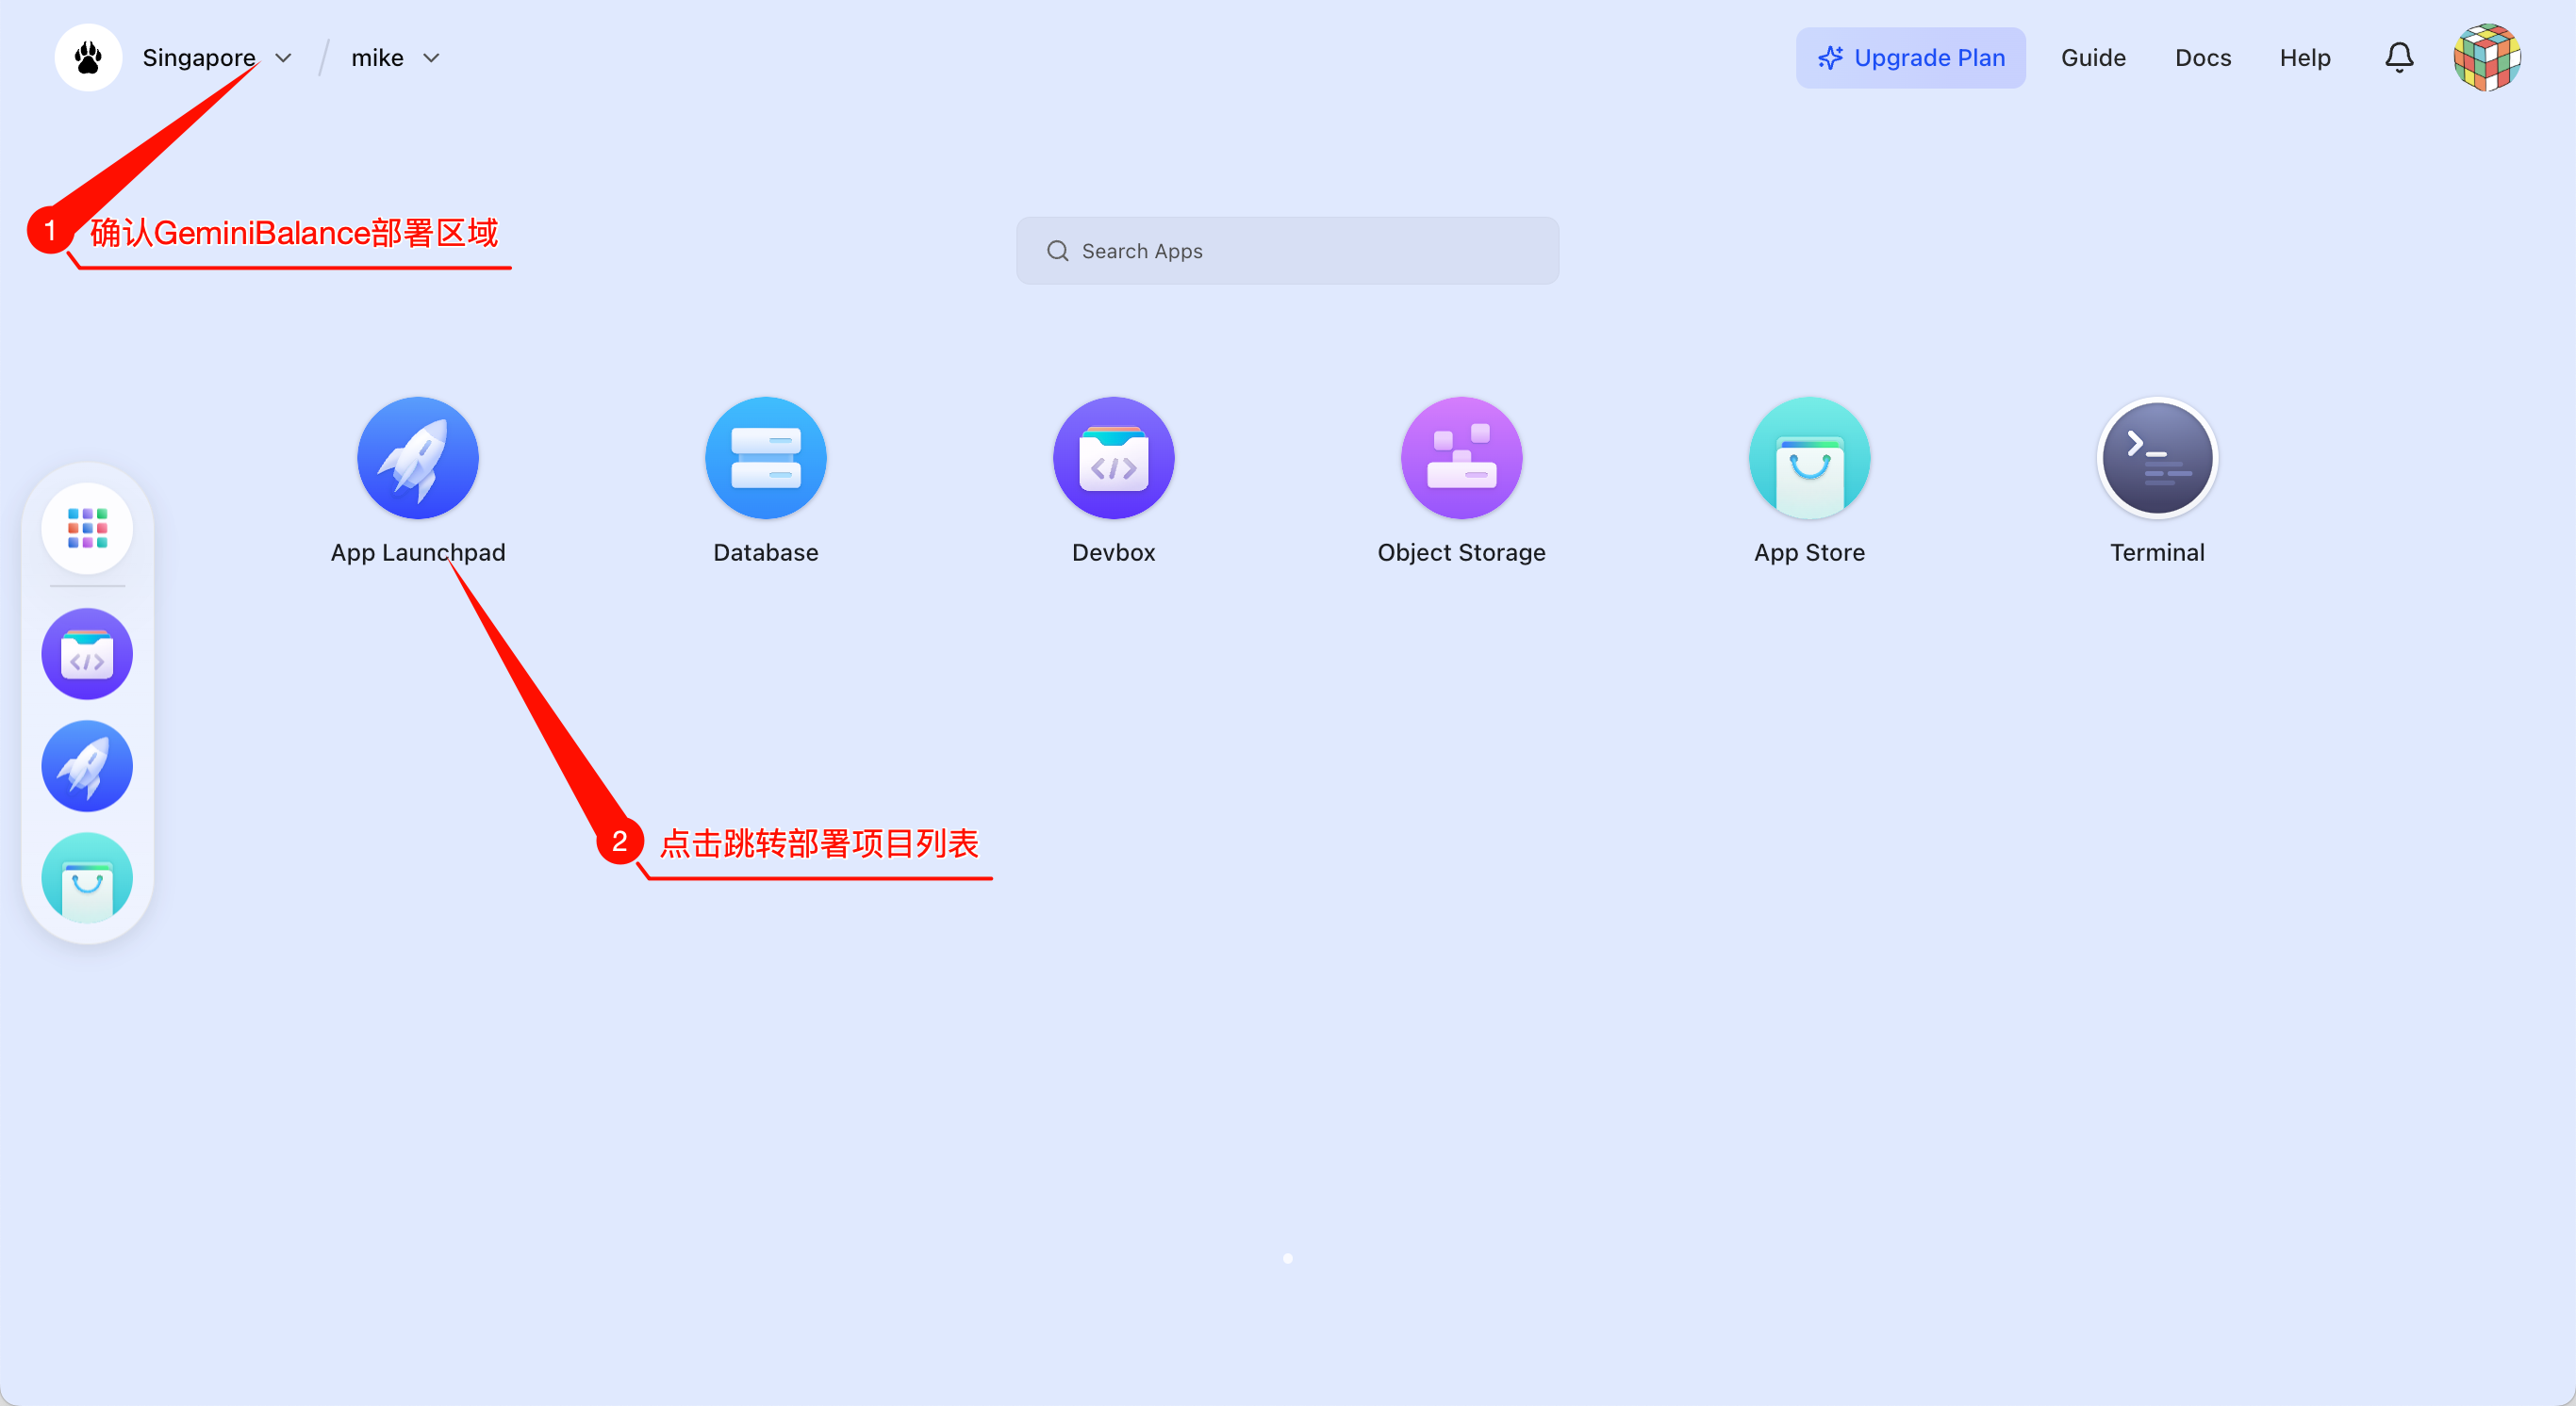Open the Database app icon
The height and width of the screenshot is (1406, 2576).
[765, 458]
